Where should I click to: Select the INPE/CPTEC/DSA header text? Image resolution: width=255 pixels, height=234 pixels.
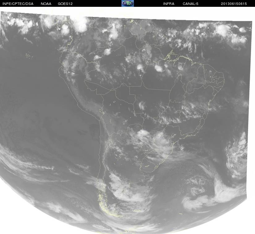[x=18, y=4]
